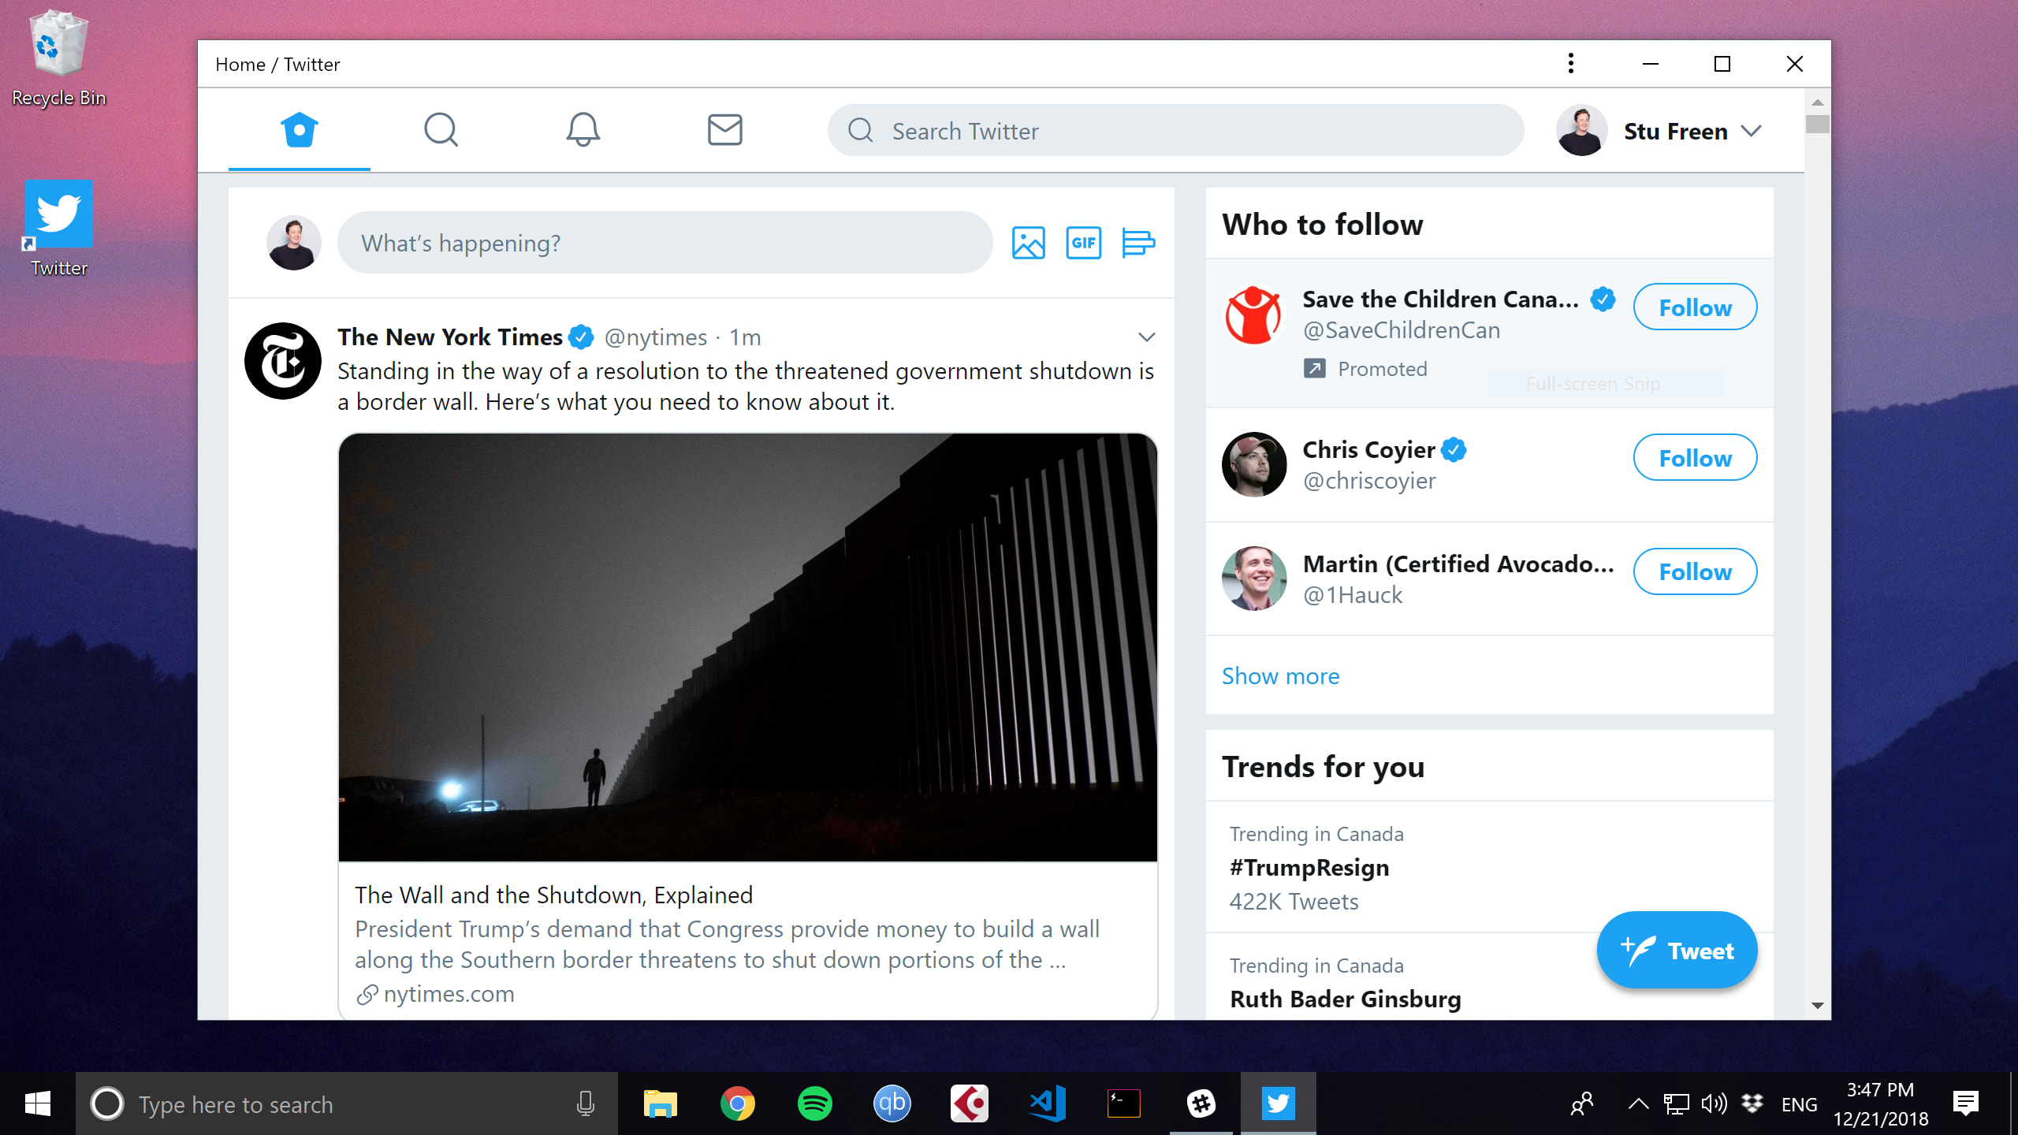
Task: Open the Ruth Bader Ginsburg trend
Action: point(1345,999)
